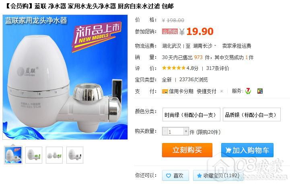Select the second thumbnail with green faucet

click(x=34, y=155)
